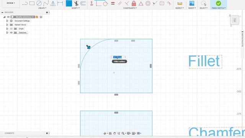The height and width of the screenshot is (138, 245).
Task: Activate the Modify sketches v1 component radio button
Action: click(x=41, y=17)
